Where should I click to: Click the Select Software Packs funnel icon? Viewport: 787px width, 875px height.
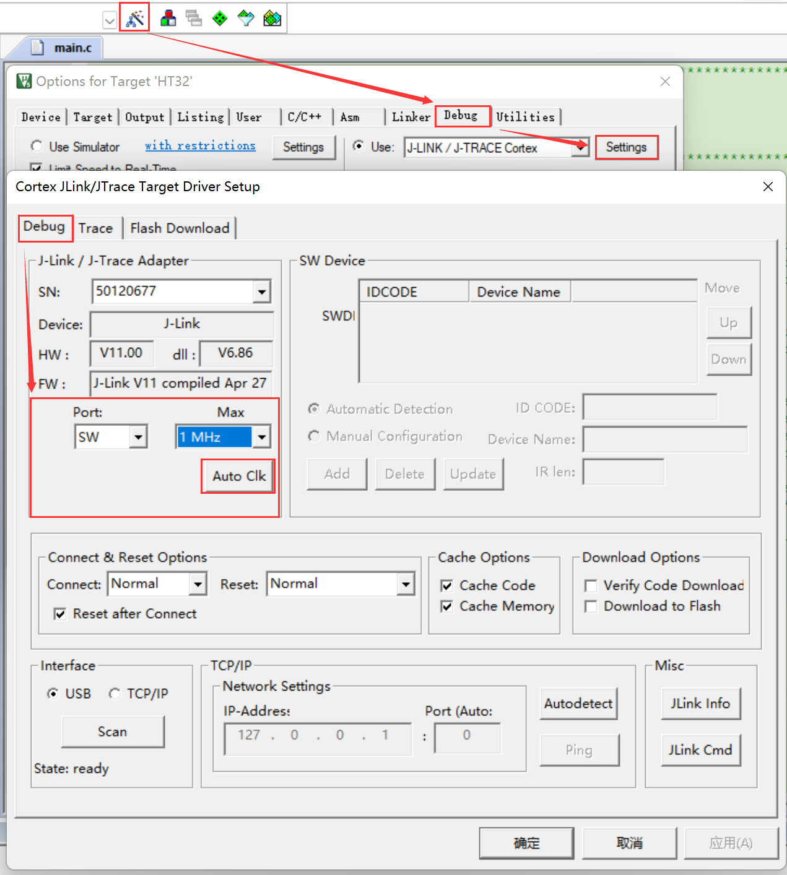[246, 19]
